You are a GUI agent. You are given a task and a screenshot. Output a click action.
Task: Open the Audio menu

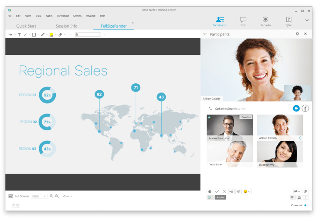tap(49, 16)
